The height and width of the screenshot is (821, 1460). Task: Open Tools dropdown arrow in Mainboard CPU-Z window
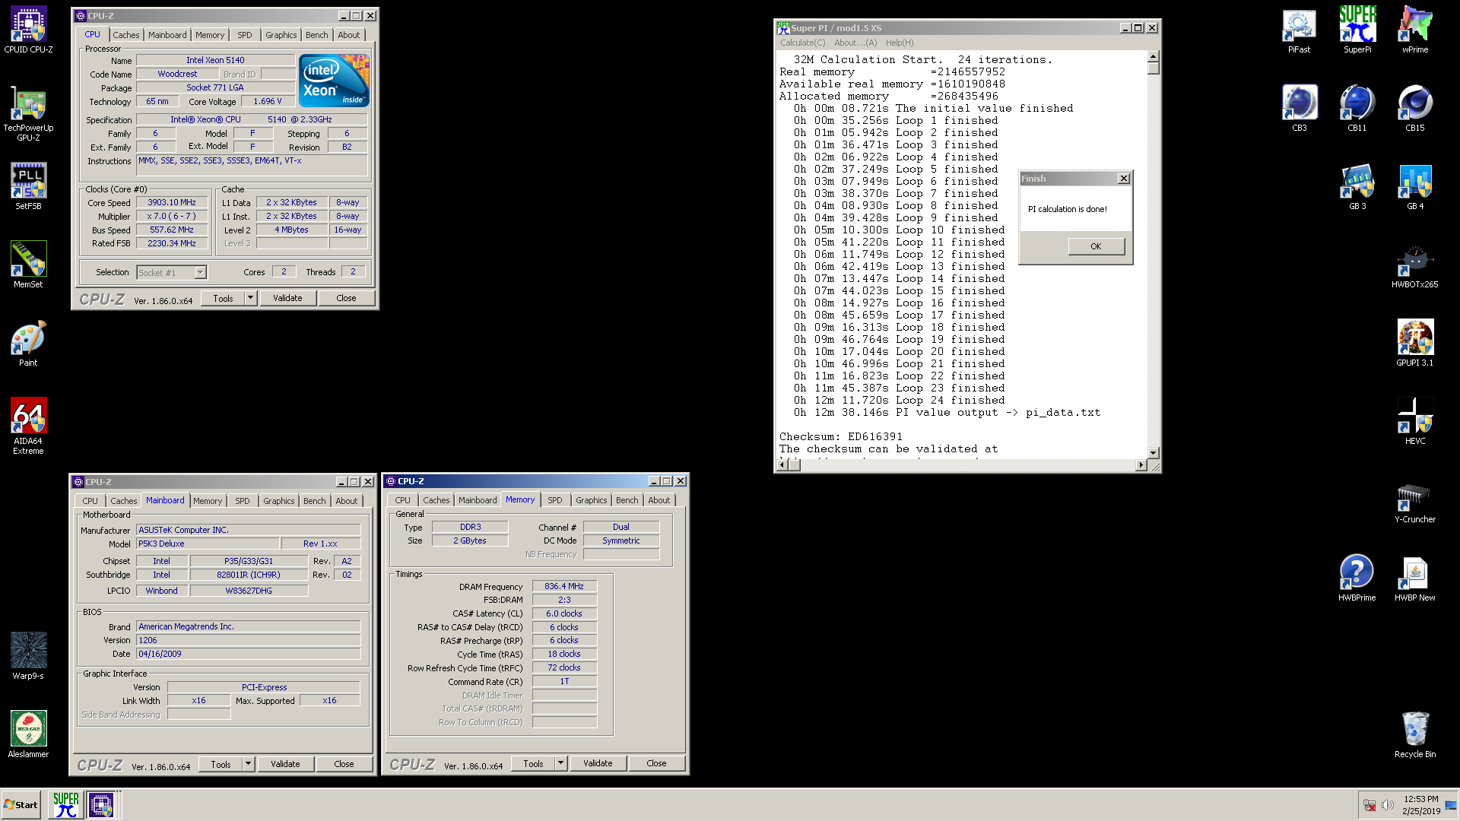tap(248, 764)
